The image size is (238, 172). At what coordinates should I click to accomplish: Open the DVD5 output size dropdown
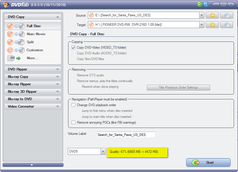(103, 151)
